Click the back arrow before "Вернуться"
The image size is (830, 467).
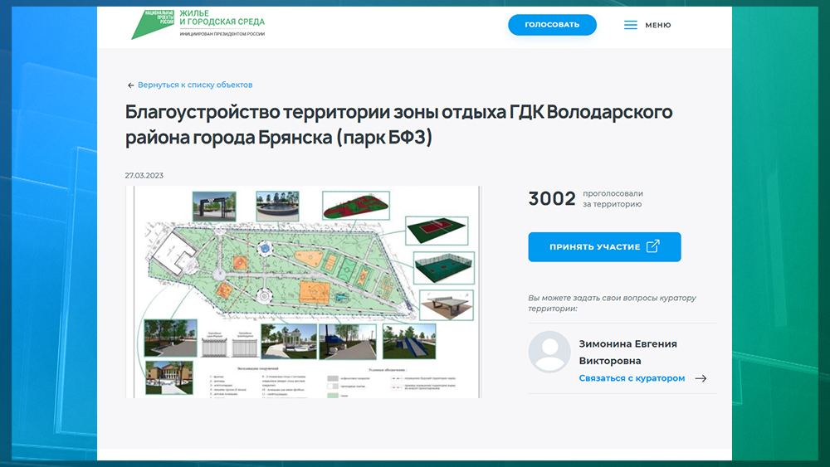(x=130, y=85)
